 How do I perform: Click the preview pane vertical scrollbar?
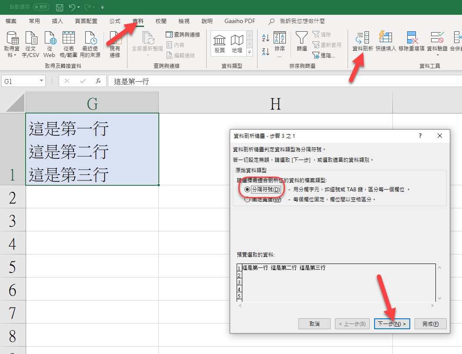(x=439, y=283)
